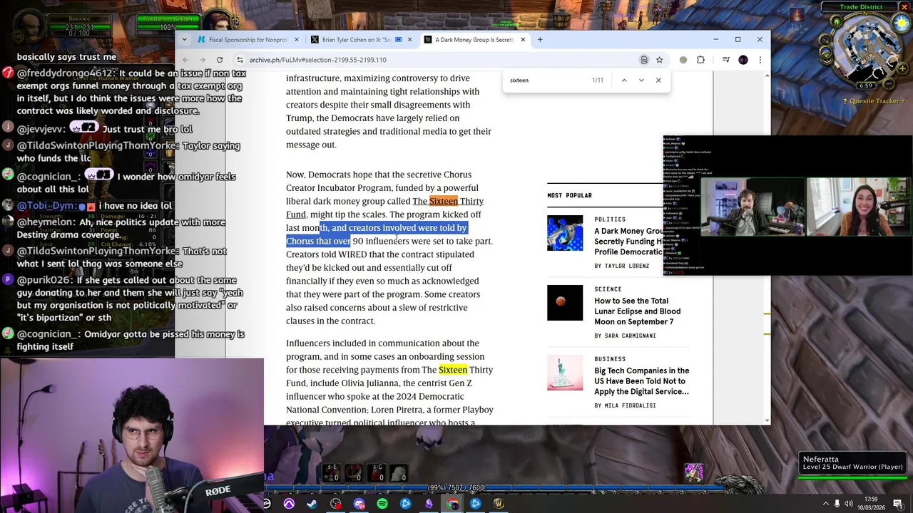This screenshot has width=913, height=513.
Task: Open Spotify from the taskbar
Action: coord(382,504)
